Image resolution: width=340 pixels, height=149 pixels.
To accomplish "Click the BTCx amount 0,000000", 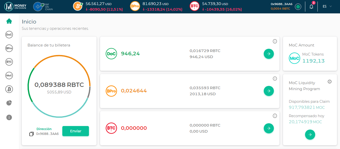I will point(134,128).
